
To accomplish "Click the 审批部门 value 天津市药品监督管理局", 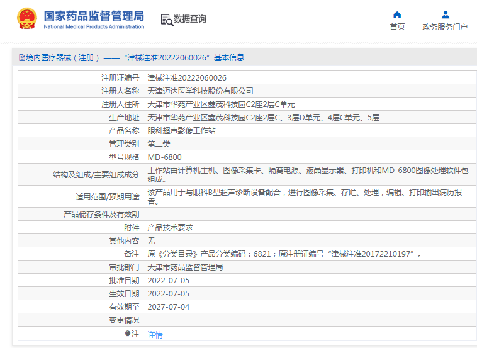I will (185, 267).
